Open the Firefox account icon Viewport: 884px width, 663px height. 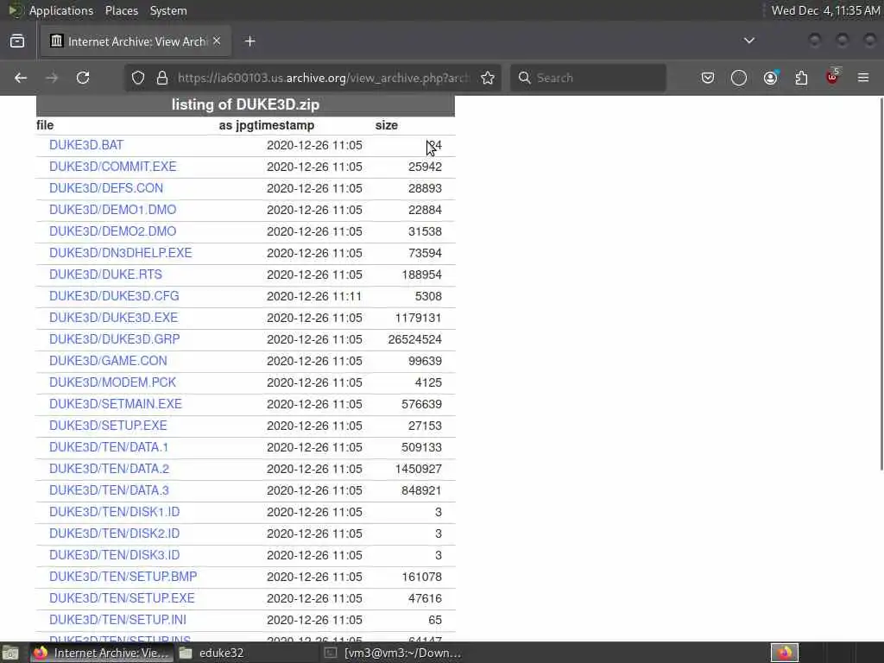770,78
